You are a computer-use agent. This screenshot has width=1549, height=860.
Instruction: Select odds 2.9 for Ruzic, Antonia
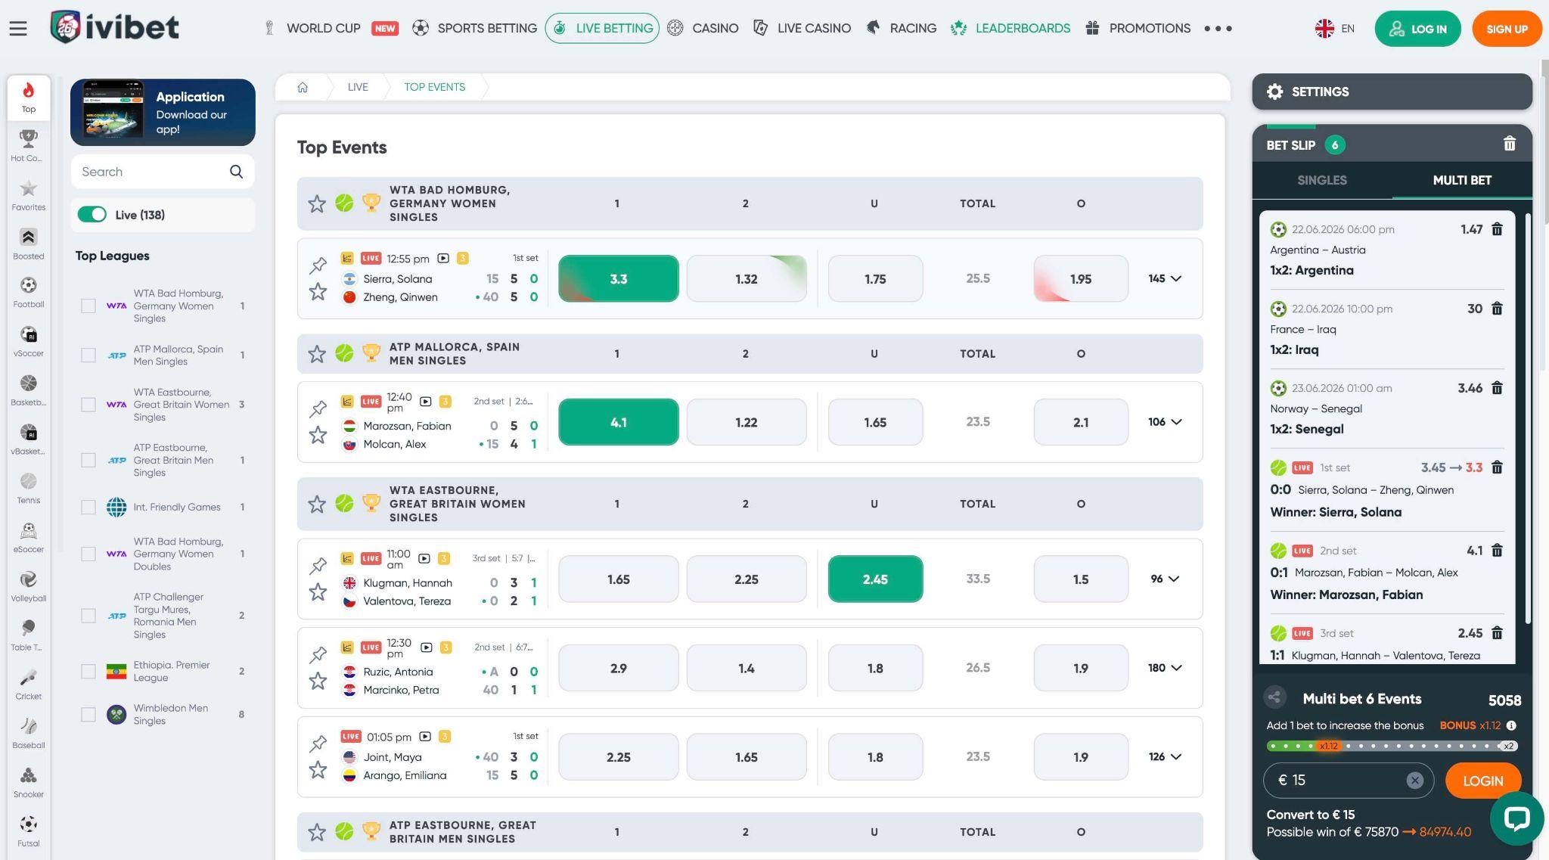(618, 668)
